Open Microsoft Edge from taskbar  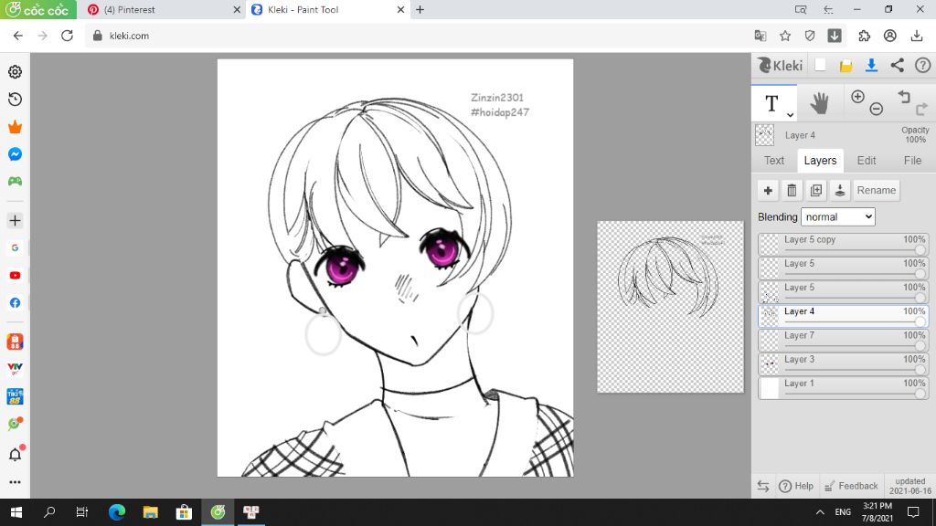117,512
